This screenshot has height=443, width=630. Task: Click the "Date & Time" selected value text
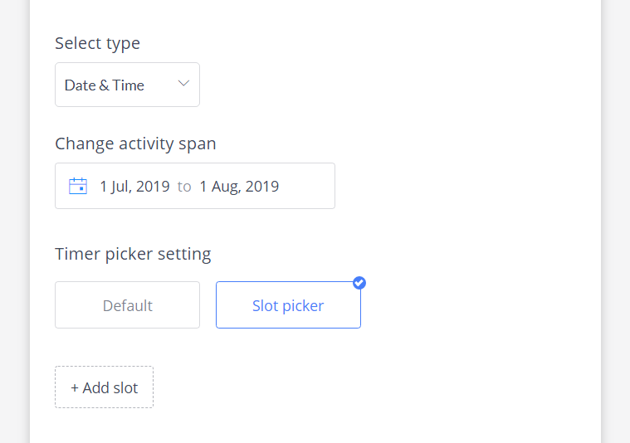point(104,85)
